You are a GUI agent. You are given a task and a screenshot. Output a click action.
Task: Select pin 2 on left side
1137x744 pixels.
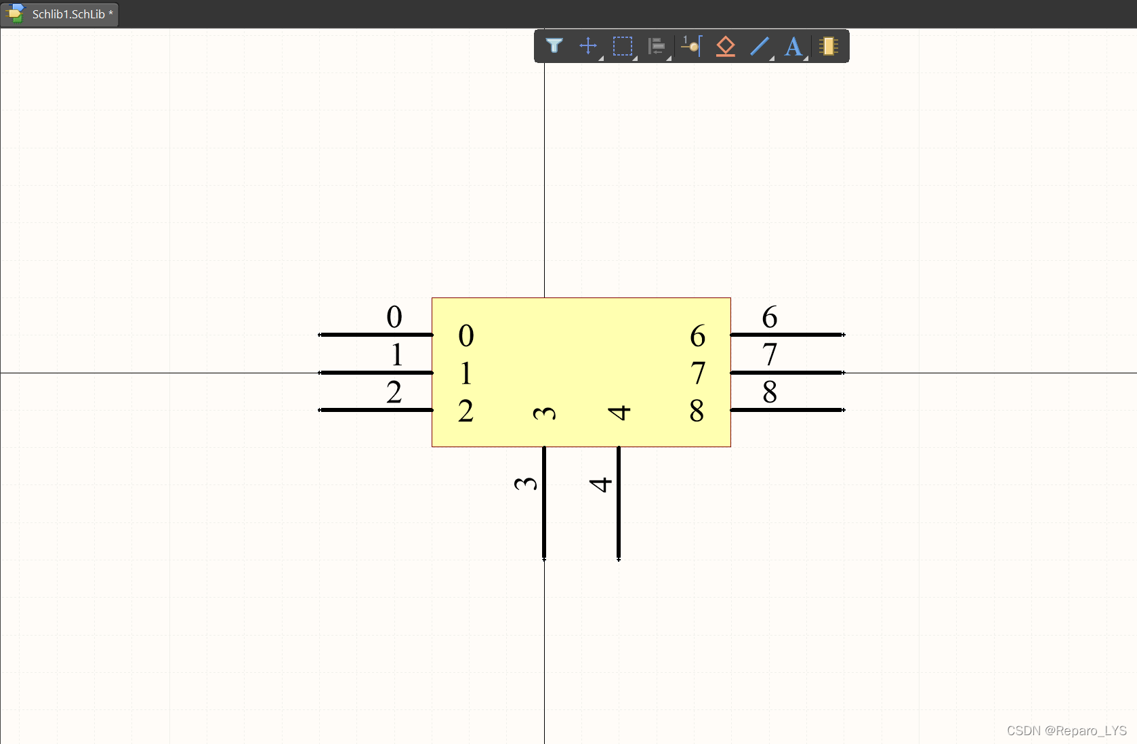pos(375,410)
